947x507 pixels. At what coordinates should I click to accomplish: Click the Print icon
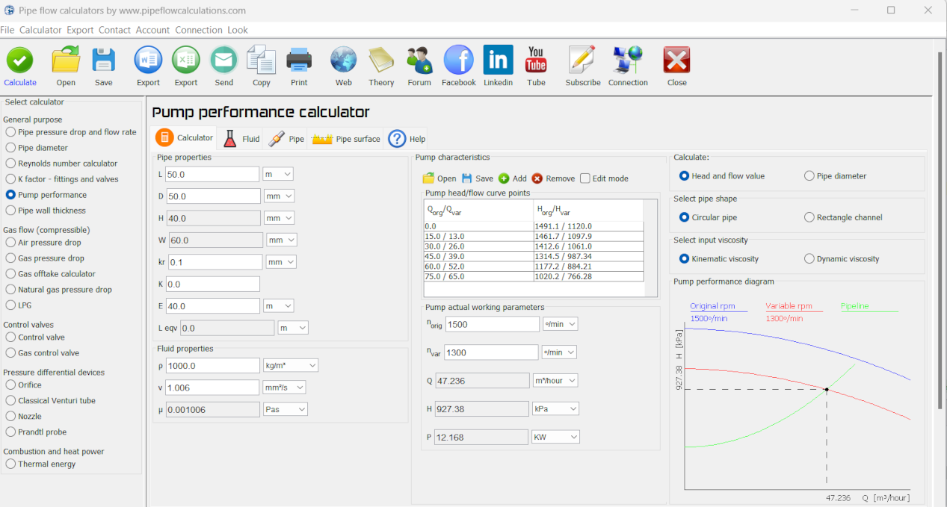click(x=299, y=64)
